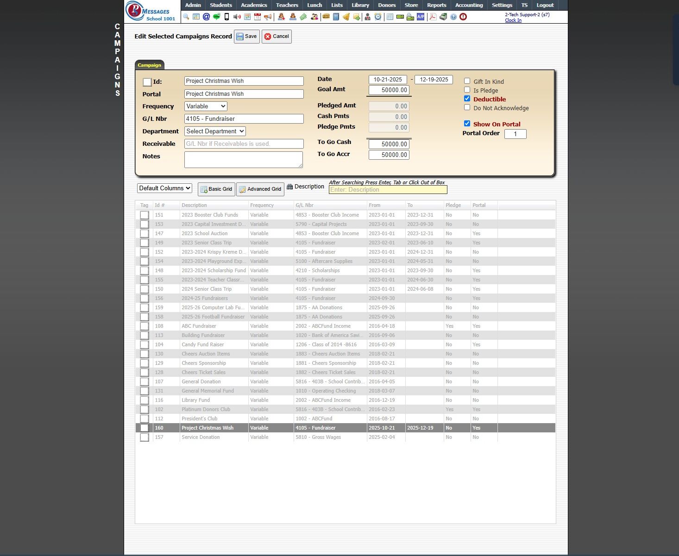Viewport: 679px width, 556px height.
Task: Click the golden bell icon
Action: coord(346,17)
